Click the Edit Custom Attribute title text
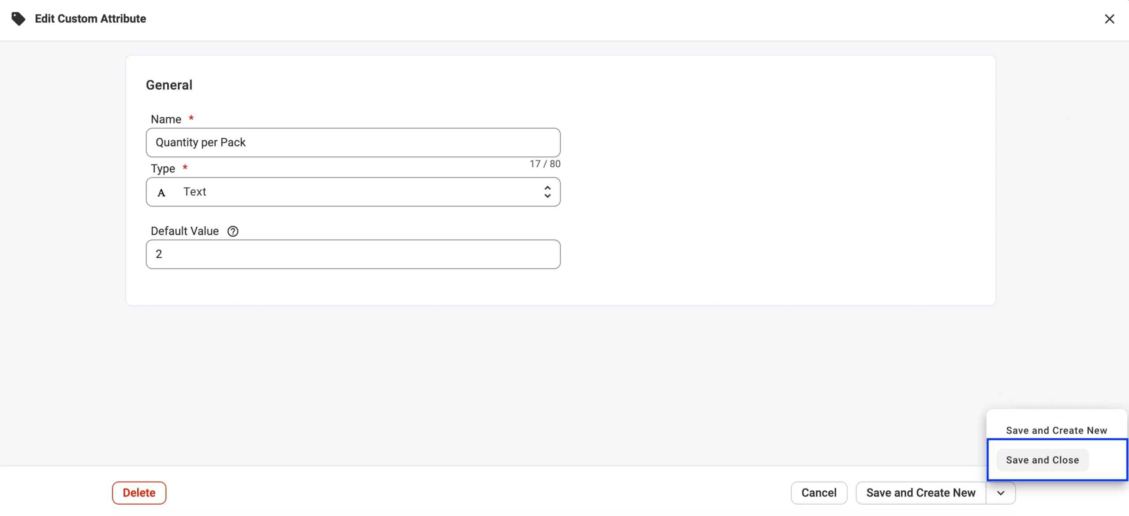The image size is (1129, 516). [90, 19]
